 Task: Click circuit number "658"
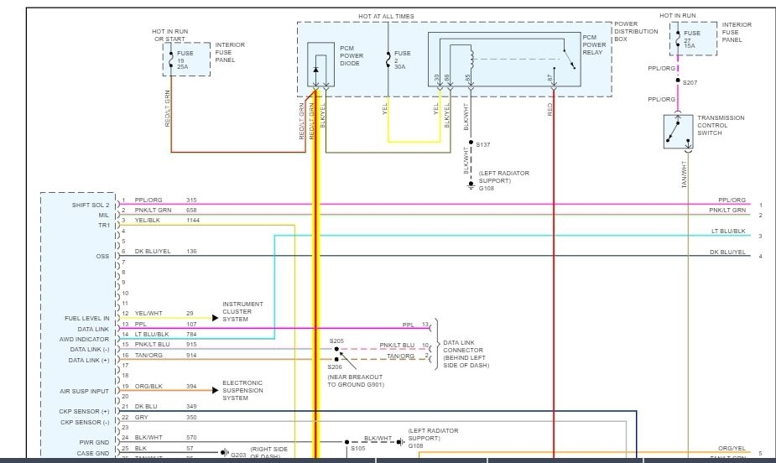tap(191, 210)
